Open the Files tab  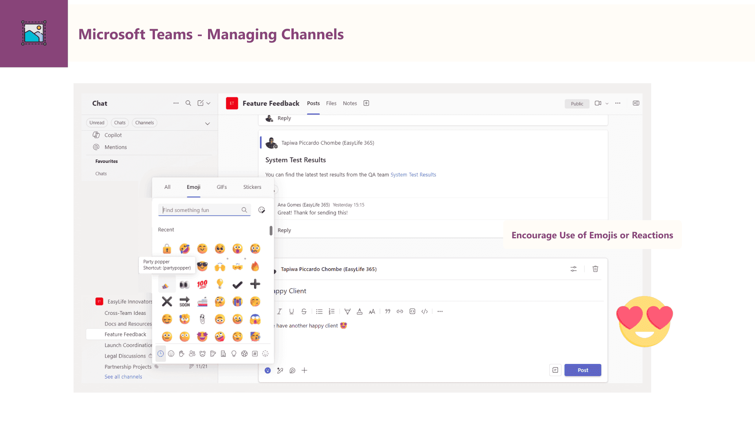pyautogui.click(x=331, y=103)
